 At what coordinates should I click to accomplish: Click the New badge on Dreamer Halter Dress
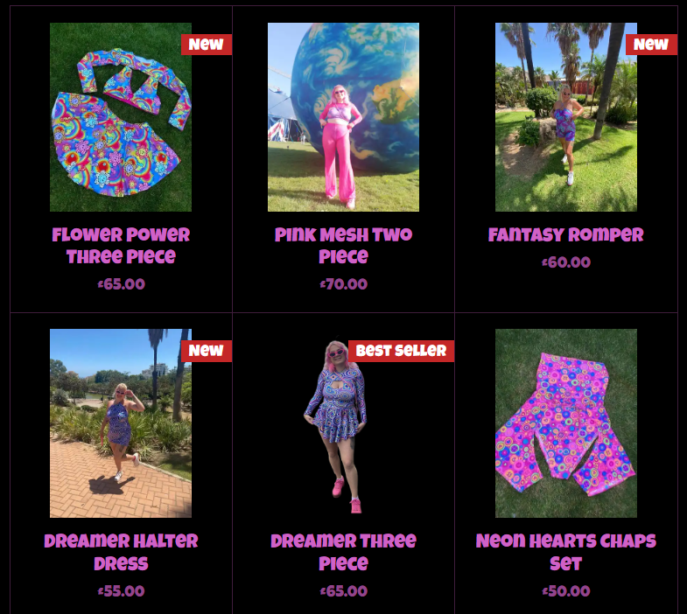[x=207, y=351]
